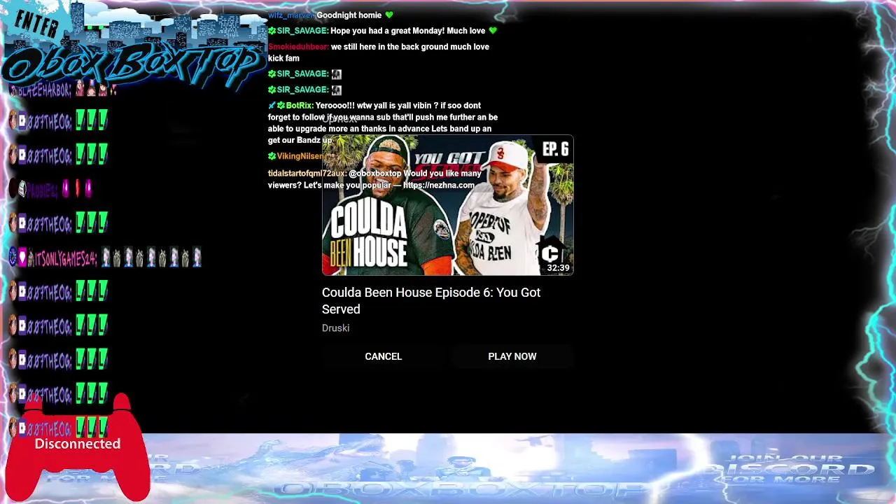Click the Disconnected red controller icon

(x=78, y=449)
